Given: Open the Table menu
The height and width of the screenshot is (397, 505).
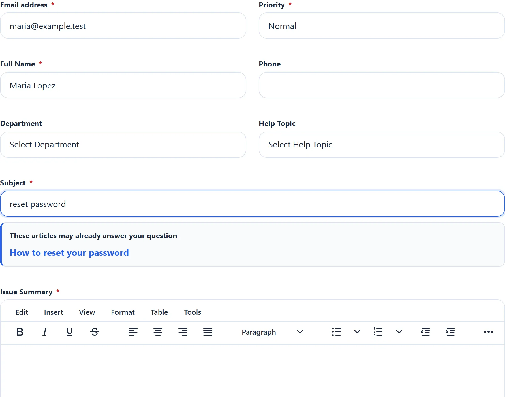Looking at the screenshot, I should pyautogui.click(x=159, y=312).
